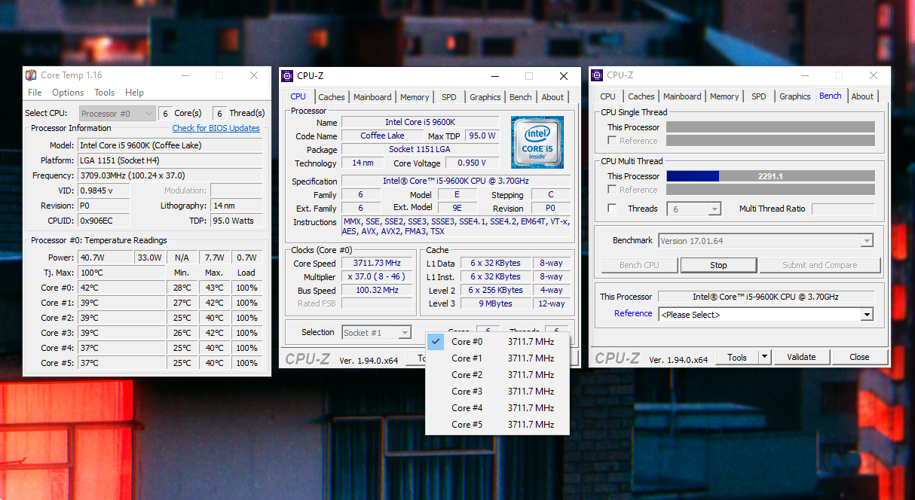The width and height of the screenshot is (915, 500).
Task: Click the Intel Core i5 inside logo
Action: (537, 142)
